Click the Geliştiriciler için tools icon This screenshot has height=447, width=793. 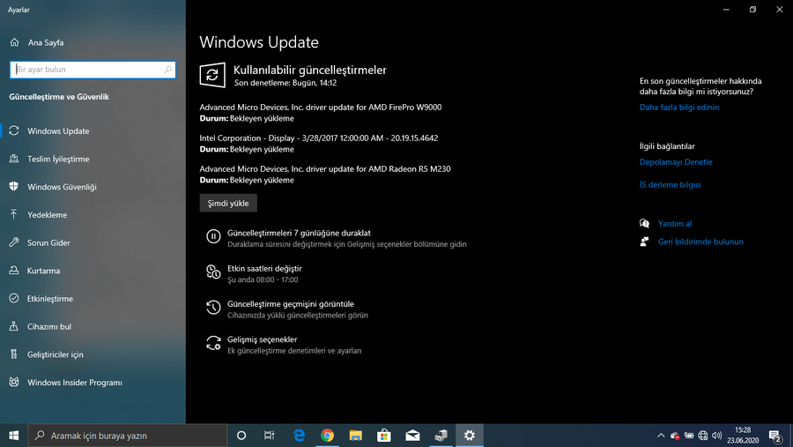coord(14,354)
